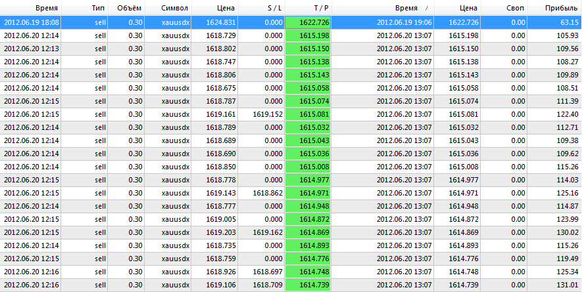Sort by the S / L column header

click(262, 8)
